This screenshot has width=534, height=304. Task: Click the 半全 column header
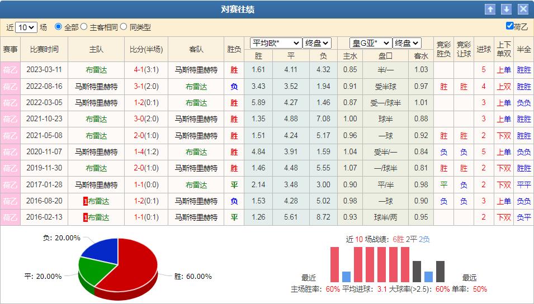(523, 49)
